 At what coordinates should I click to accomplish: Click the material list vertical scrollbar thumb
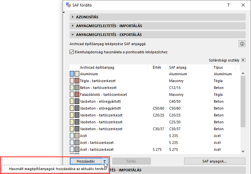click(x=243, y=101)
